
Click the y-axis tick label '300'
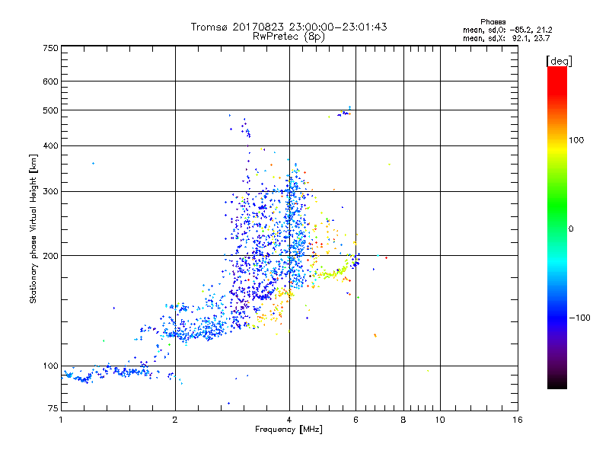pos(51,192)
